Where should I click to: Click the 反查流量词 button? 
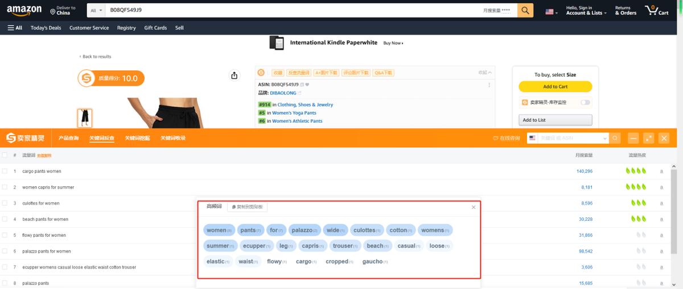(x=299, y=73)
